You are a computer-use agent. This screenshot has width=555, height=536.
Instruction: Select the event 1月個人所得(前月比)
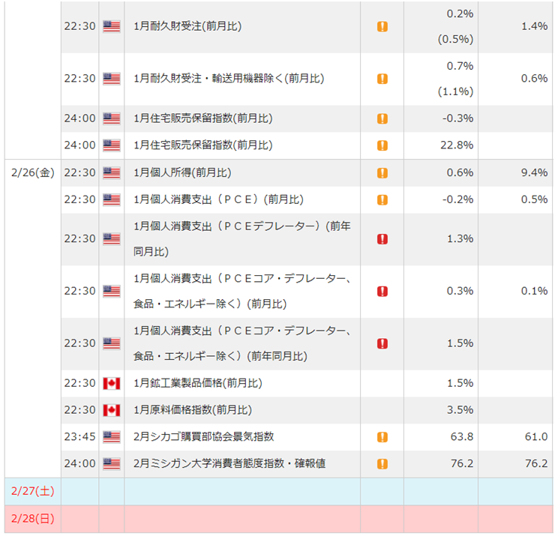coord(182,172)
